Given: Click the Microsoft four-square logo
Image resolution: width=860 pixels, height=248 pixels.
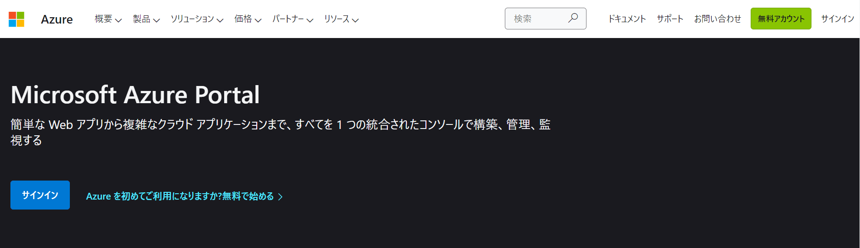Looking at the screenshot, I should pos(16,19).
